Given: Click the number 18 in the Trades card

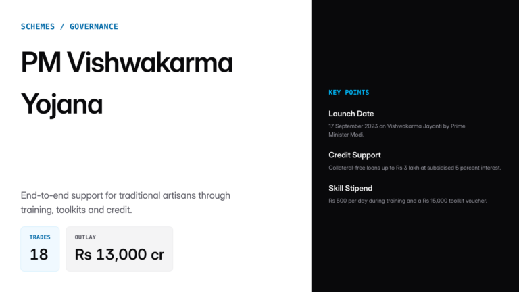Looking at the screenshot, I should [39, 255].
